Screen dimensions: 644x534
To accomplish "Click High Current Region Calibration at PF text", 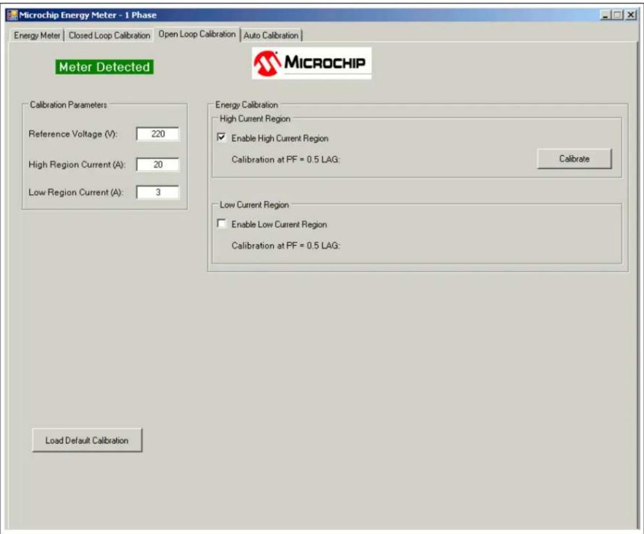I will coord(286,160).
